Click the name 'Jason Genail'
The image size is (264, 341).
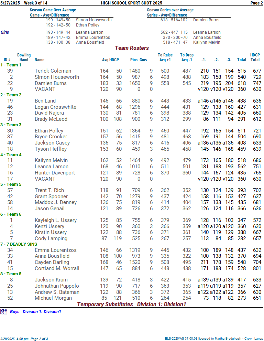(x=49, y=208)
